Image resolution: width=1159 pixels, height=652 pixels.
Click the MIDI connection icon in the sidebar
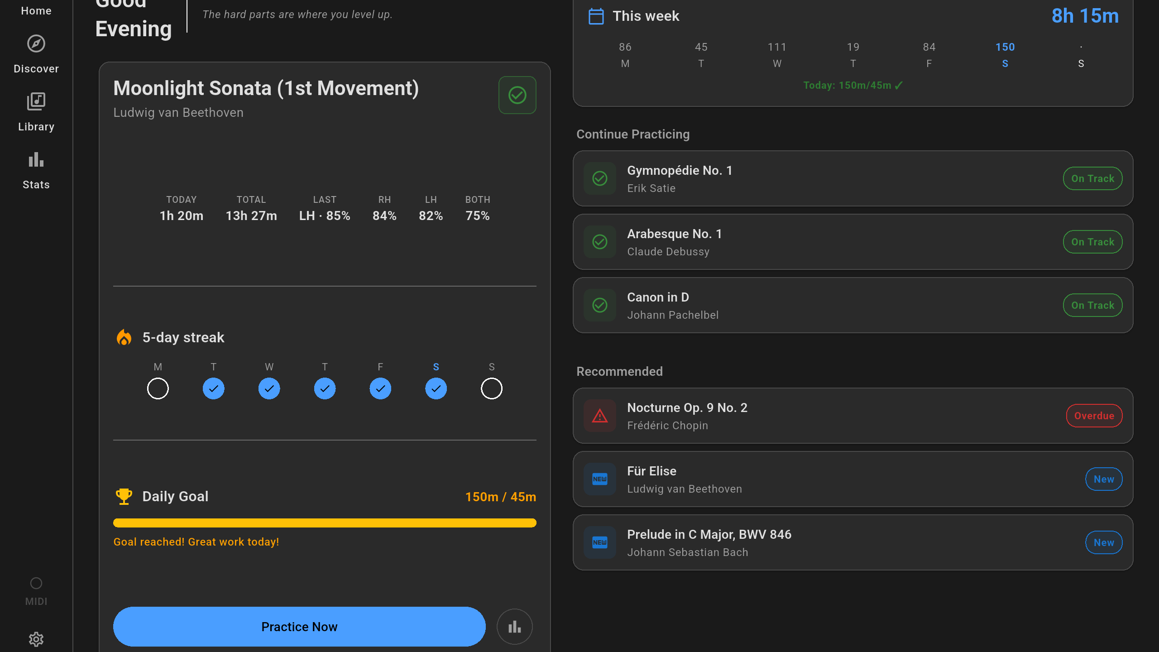point(36,583)
